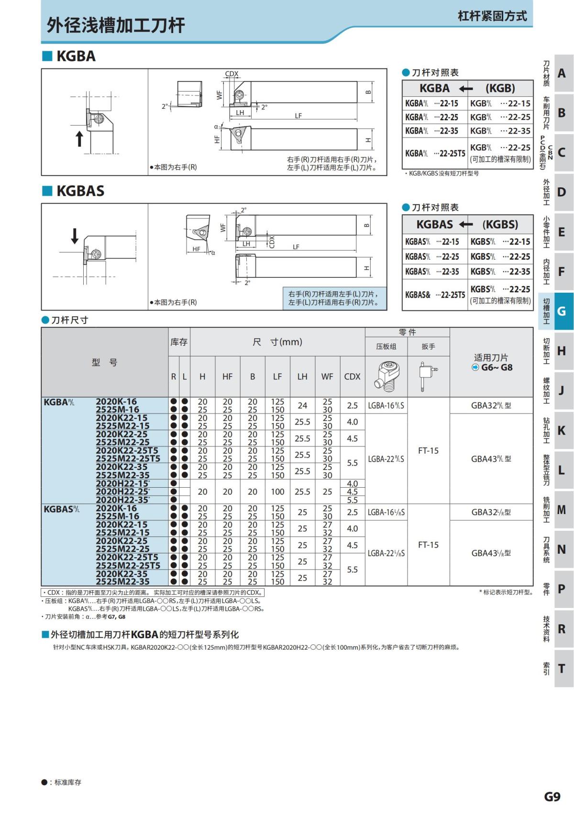Viewport: 574px width, 813px height.
Task: Click the KGBS ···22-15 comparison cell
Action: 500,242
